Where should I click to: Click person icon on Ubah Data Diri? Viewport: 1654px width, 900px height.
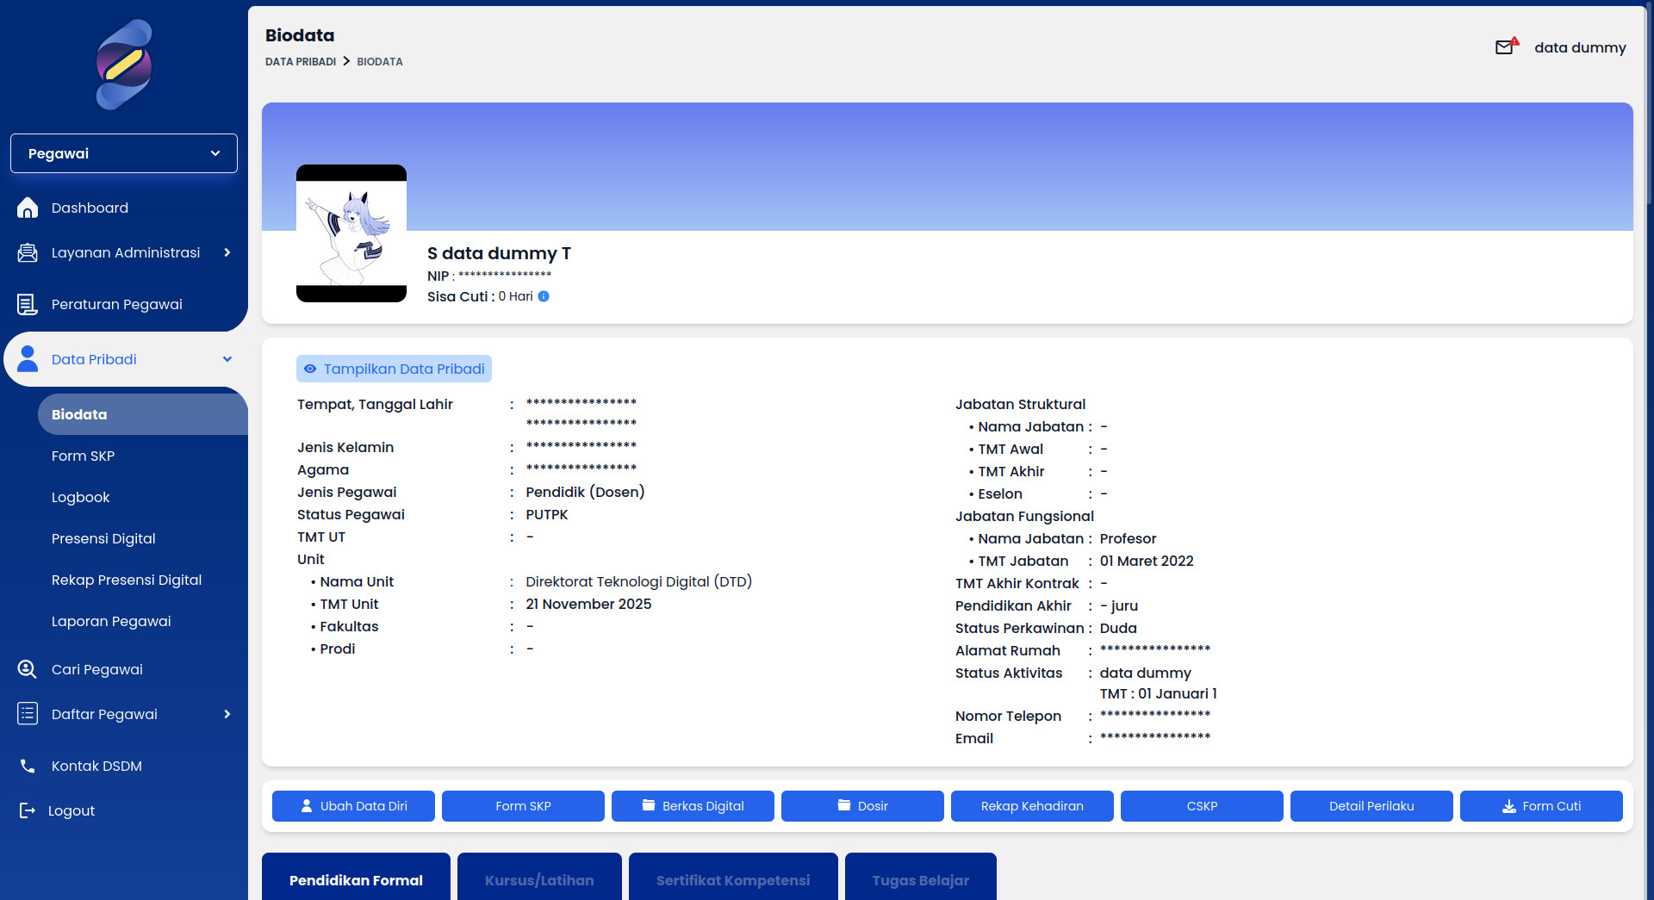click(x=307, y=806)
